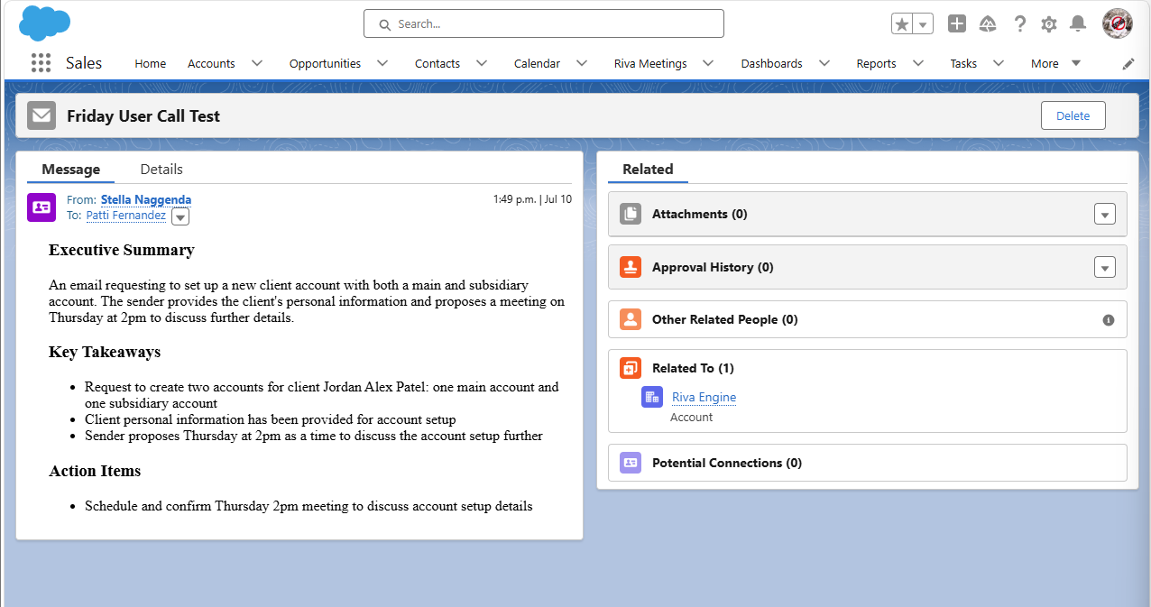This screenshot has width=1151, height=607.
Task: Click the Action Items heading
Action: (x=95, y=471)
